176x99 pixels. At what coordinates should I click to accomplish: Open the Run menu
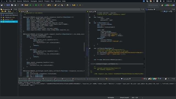click(x=52, y=1)
